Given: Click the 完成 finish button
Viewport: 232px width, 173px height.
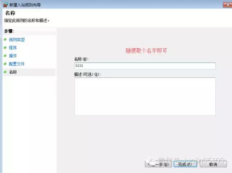Looking at the screenshot, I should [x=185, y=164].
